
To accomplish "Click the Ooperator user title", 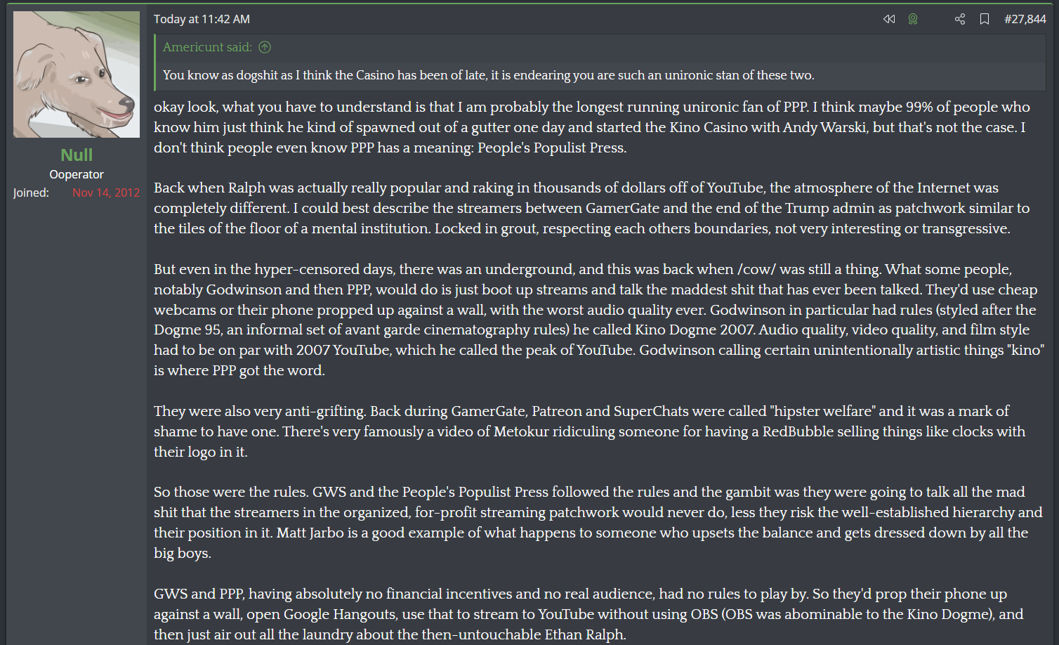I will coord(77,174).
